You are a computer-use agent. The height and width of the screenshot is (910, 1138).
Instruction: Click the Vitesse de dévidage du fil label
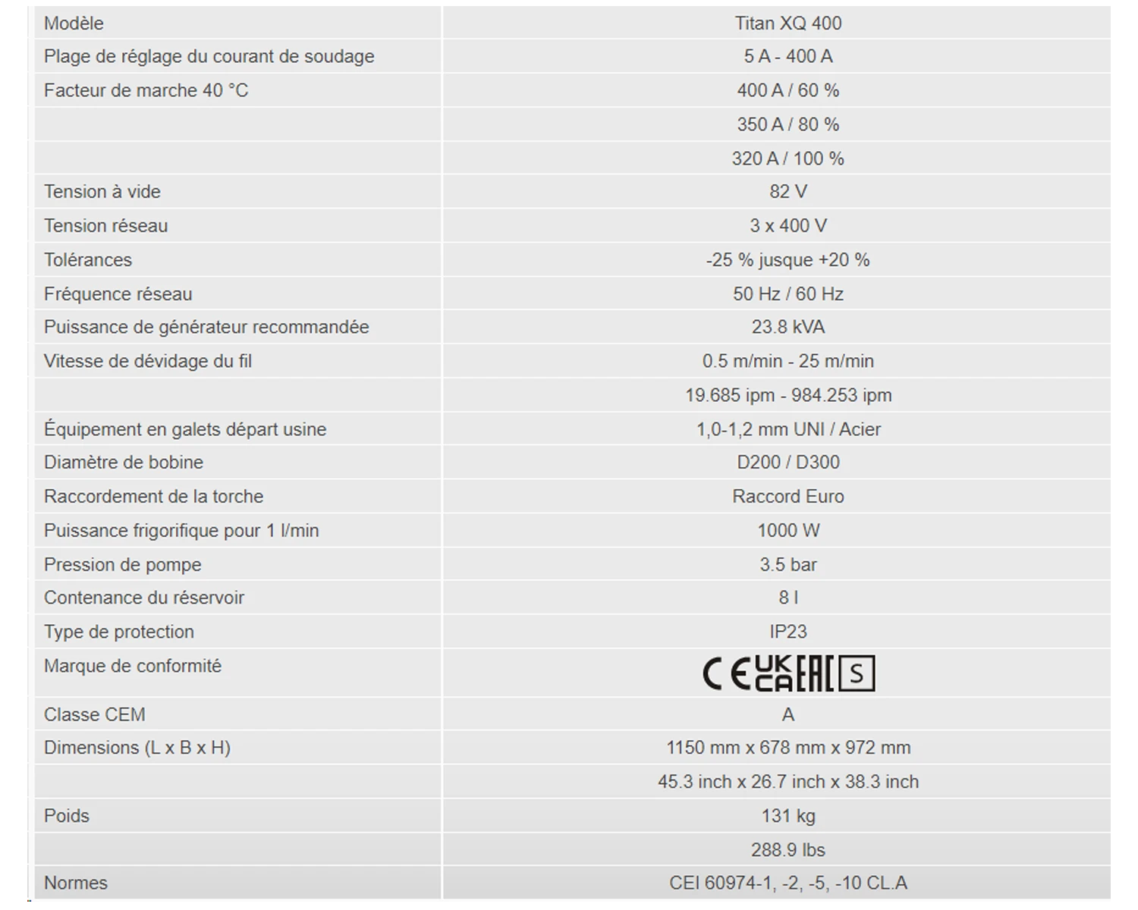click(148, 362)
